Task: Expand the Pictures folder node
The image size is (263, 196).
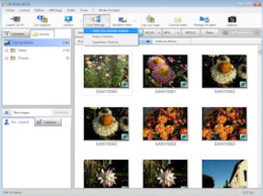Action: [6, 58]
